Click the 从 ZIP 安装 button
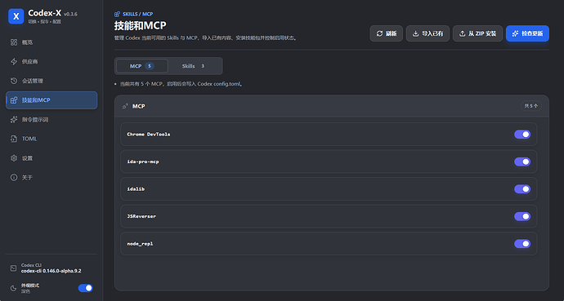 477,33
